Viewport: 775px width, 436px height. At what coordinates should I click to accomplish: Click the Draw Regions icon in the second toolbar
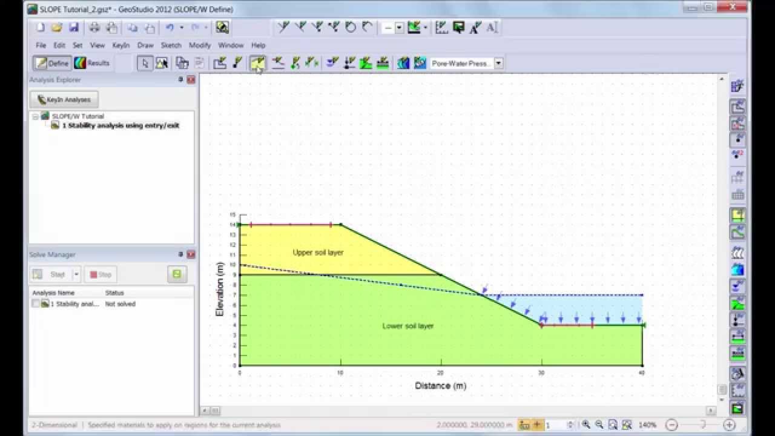pyautogui.click(x=220, y=63)
